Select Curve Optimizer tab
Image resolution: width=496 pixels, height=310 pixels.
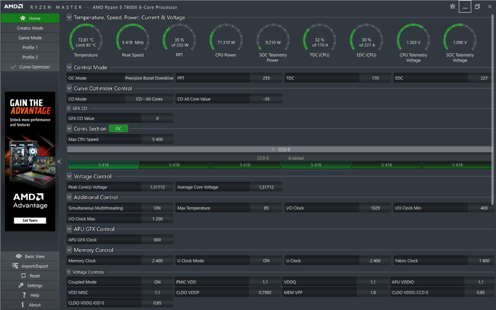click(x=30, y=67)
